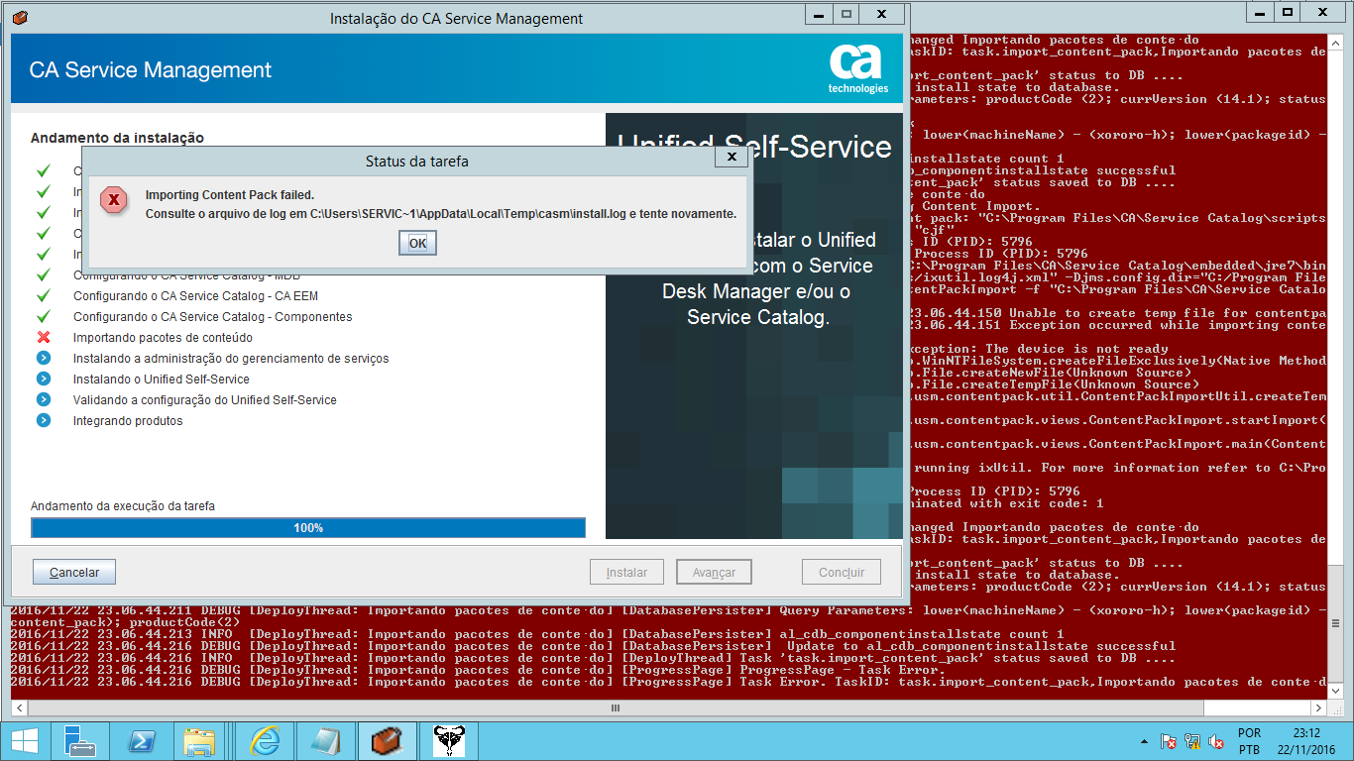The width and height of the screenshot is (1354, 761).
Task: Open Server Manager from the taskbar
Action: pyautogui.click(x=80, y=740)
